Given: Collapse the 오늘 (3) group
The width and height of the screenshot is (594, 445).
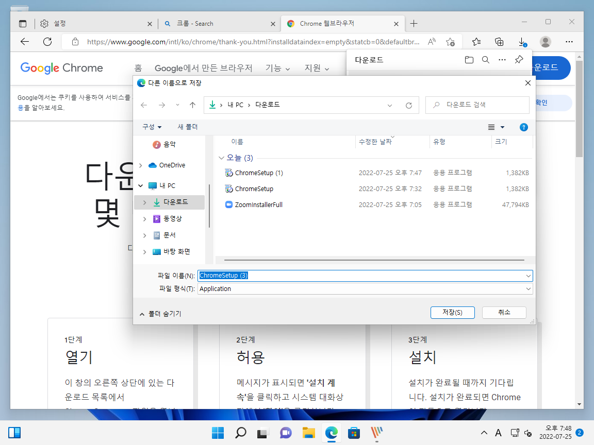Looking at the screenshot, I should 221,158.
